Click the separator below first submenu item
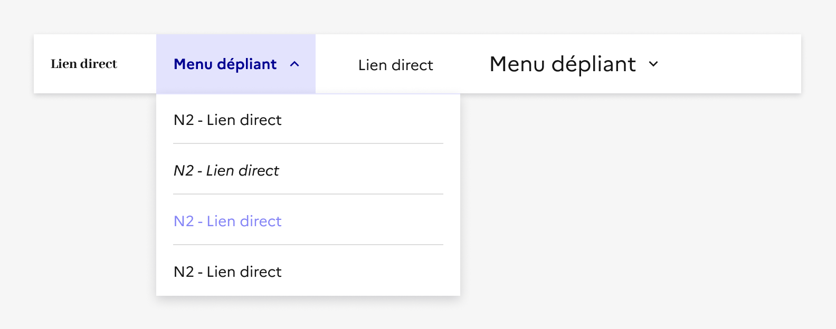836x329 pixels. [x=308, y=143]
